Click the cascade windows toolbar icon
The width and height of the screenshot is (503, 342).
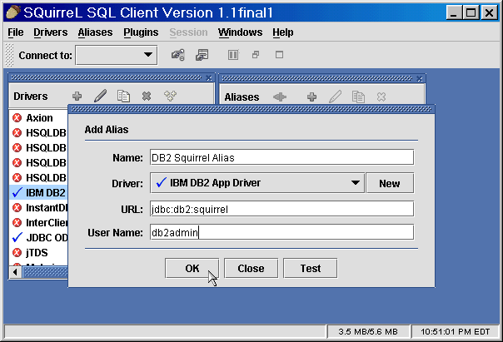[x=256, y=55]
